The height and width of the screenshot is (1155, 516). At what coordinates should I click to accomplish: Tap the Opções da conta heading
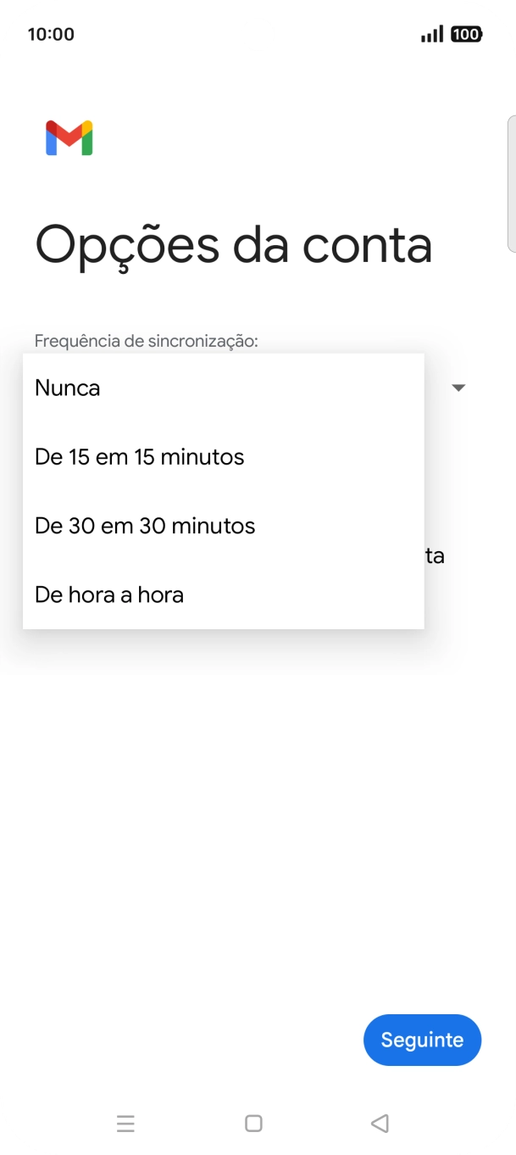tap(234, 245)
